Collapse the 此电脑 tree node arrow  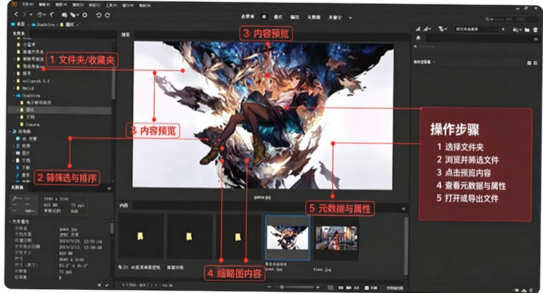click(x=10, y=132)
